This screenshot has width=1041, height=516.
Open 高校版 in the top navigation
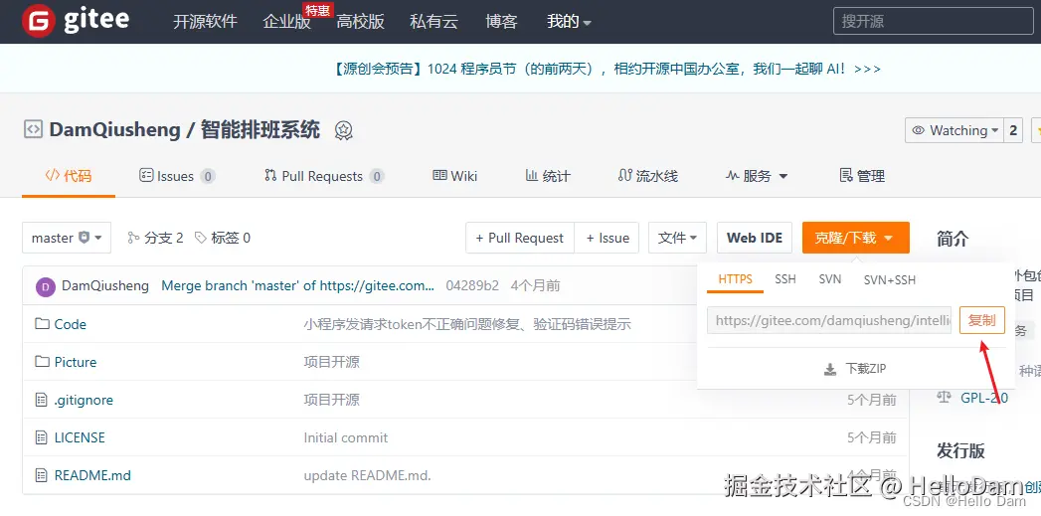361,21
